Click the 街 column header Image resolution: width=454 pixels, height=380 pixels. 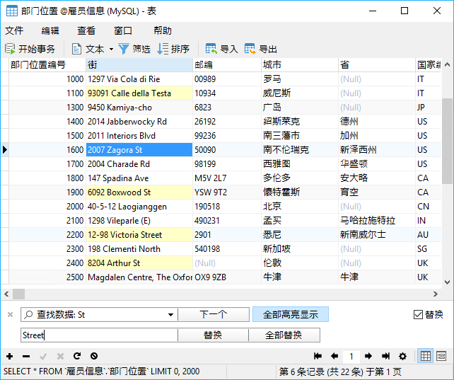(x=139, y=64)
